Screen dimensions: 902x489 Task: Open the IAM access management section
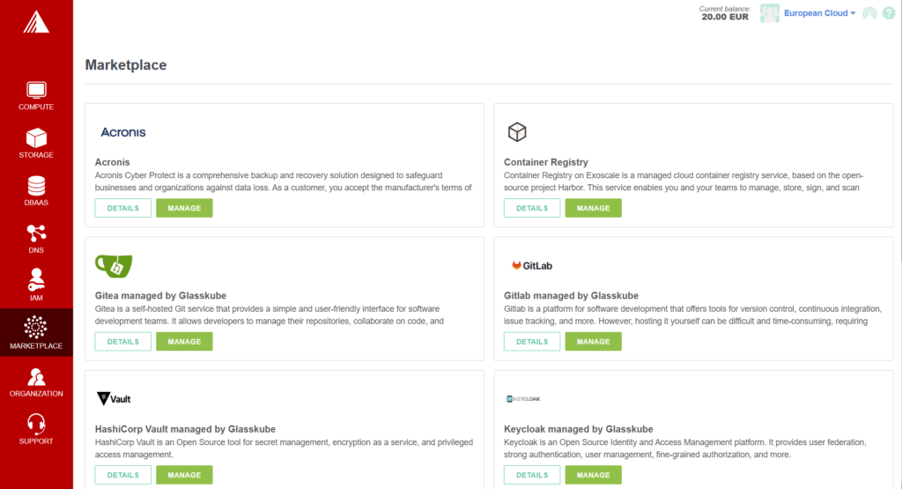[36, 286]
